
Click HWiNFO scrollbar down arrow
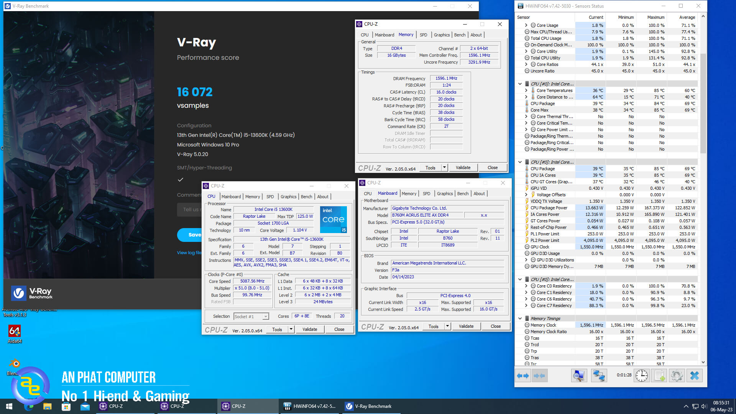point(703,362)
